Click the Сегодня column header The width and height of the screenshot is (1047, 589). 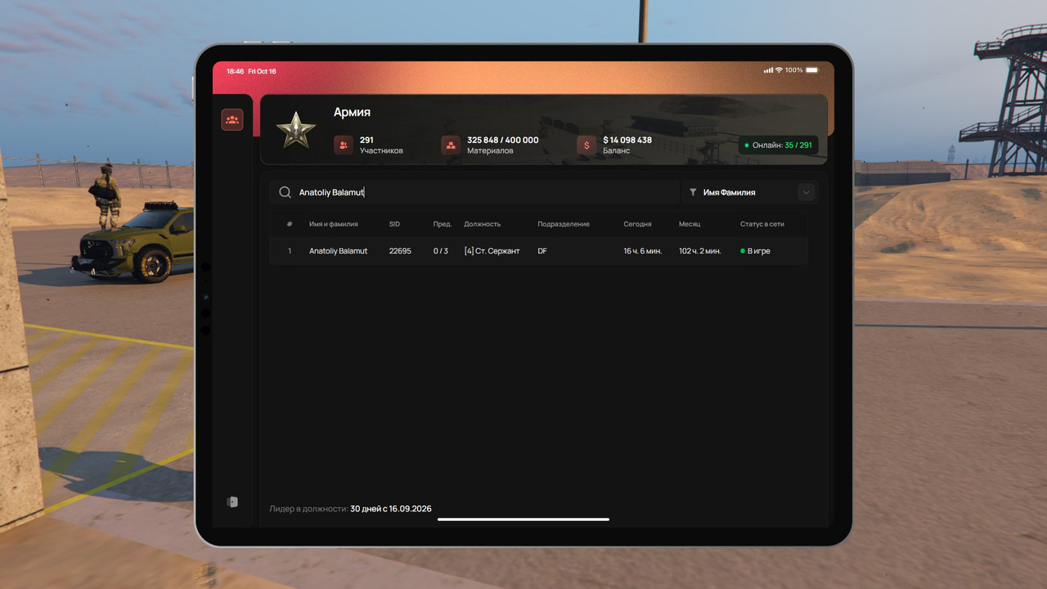coord(637,224)
